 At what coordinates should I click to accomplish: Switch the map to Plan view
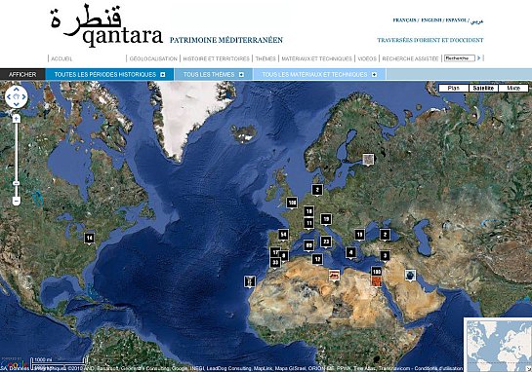454,89
